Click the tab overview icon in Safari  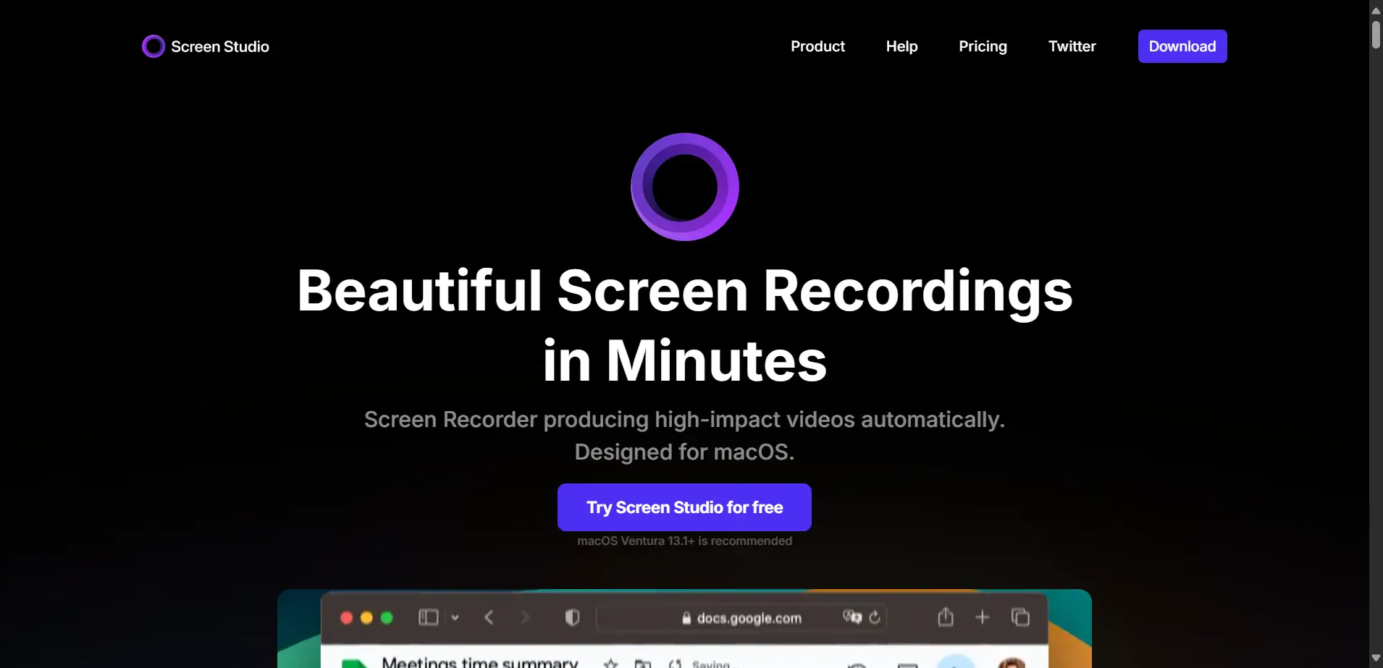coord(1020,617)
